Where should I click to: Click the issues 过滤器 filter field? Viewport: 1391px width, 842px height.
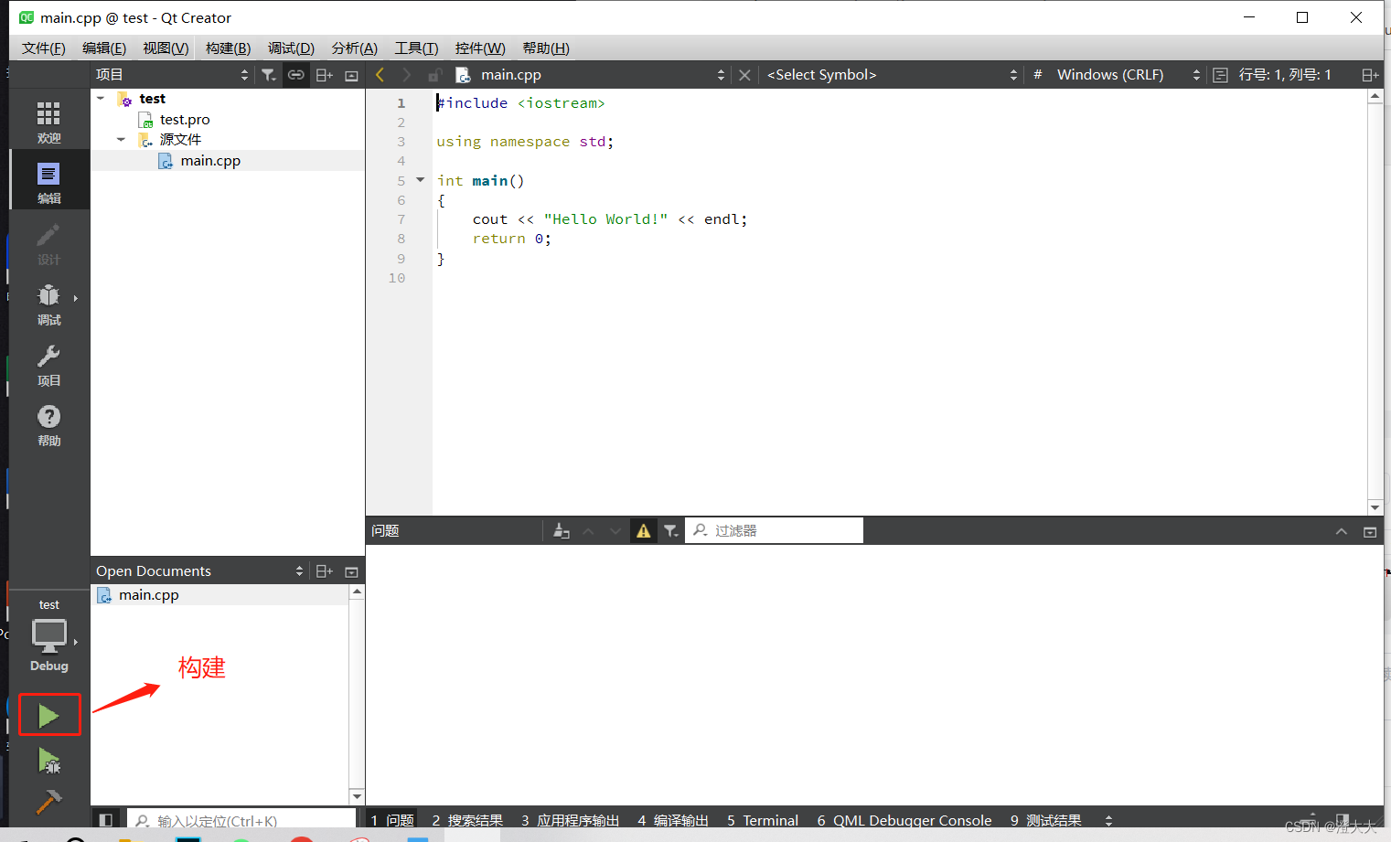tap(775, 531)
